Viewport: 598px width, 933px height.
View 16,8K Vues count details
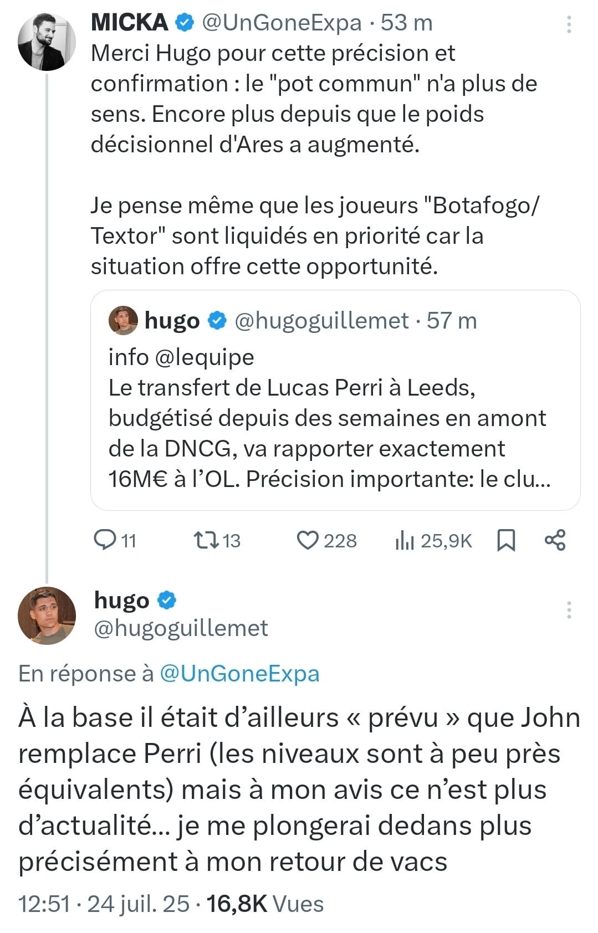pyautogui.click(x=265, y=904)
